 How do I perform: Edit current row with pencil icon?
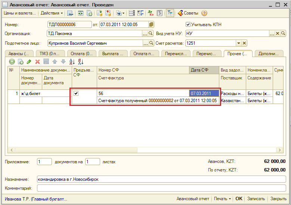pyautogui.click(x=29, y=61)
